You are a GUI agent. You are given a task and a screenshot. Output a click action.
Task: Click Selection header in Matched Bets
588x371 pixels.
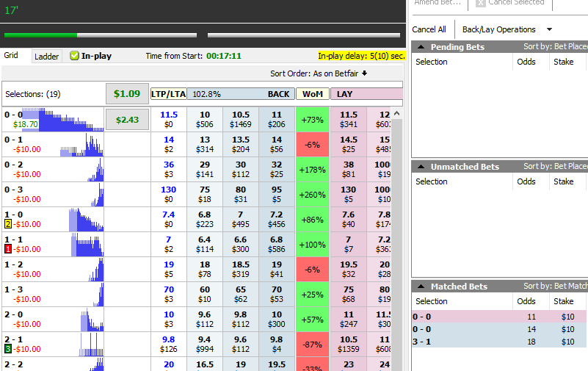432,301
